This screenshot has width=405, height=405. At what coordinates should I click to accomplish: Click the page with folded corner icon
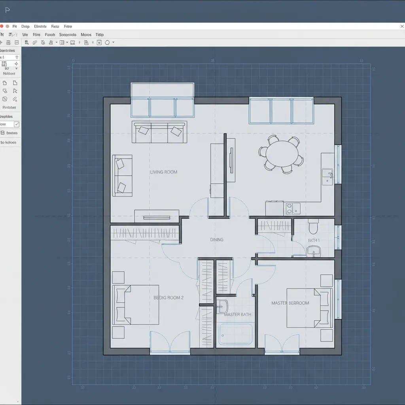click(15, 83)
